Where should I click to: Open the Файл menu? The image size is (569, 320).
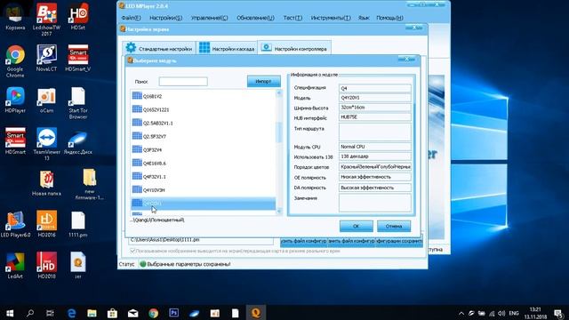tap(131, 18)
